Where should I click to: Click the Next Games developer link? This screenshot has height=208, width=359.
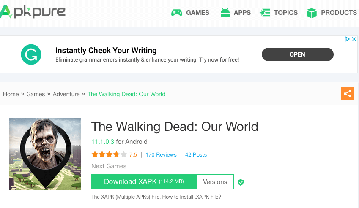click(x=109, y=166)
